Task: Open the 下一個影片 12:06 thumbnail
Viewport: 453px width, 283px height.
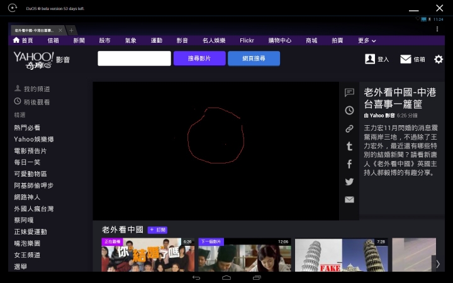Action: click(244, 255)
